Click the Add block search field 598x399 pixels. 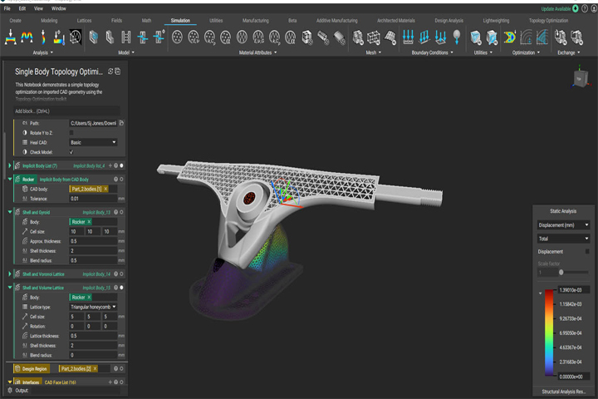point(66,111)
